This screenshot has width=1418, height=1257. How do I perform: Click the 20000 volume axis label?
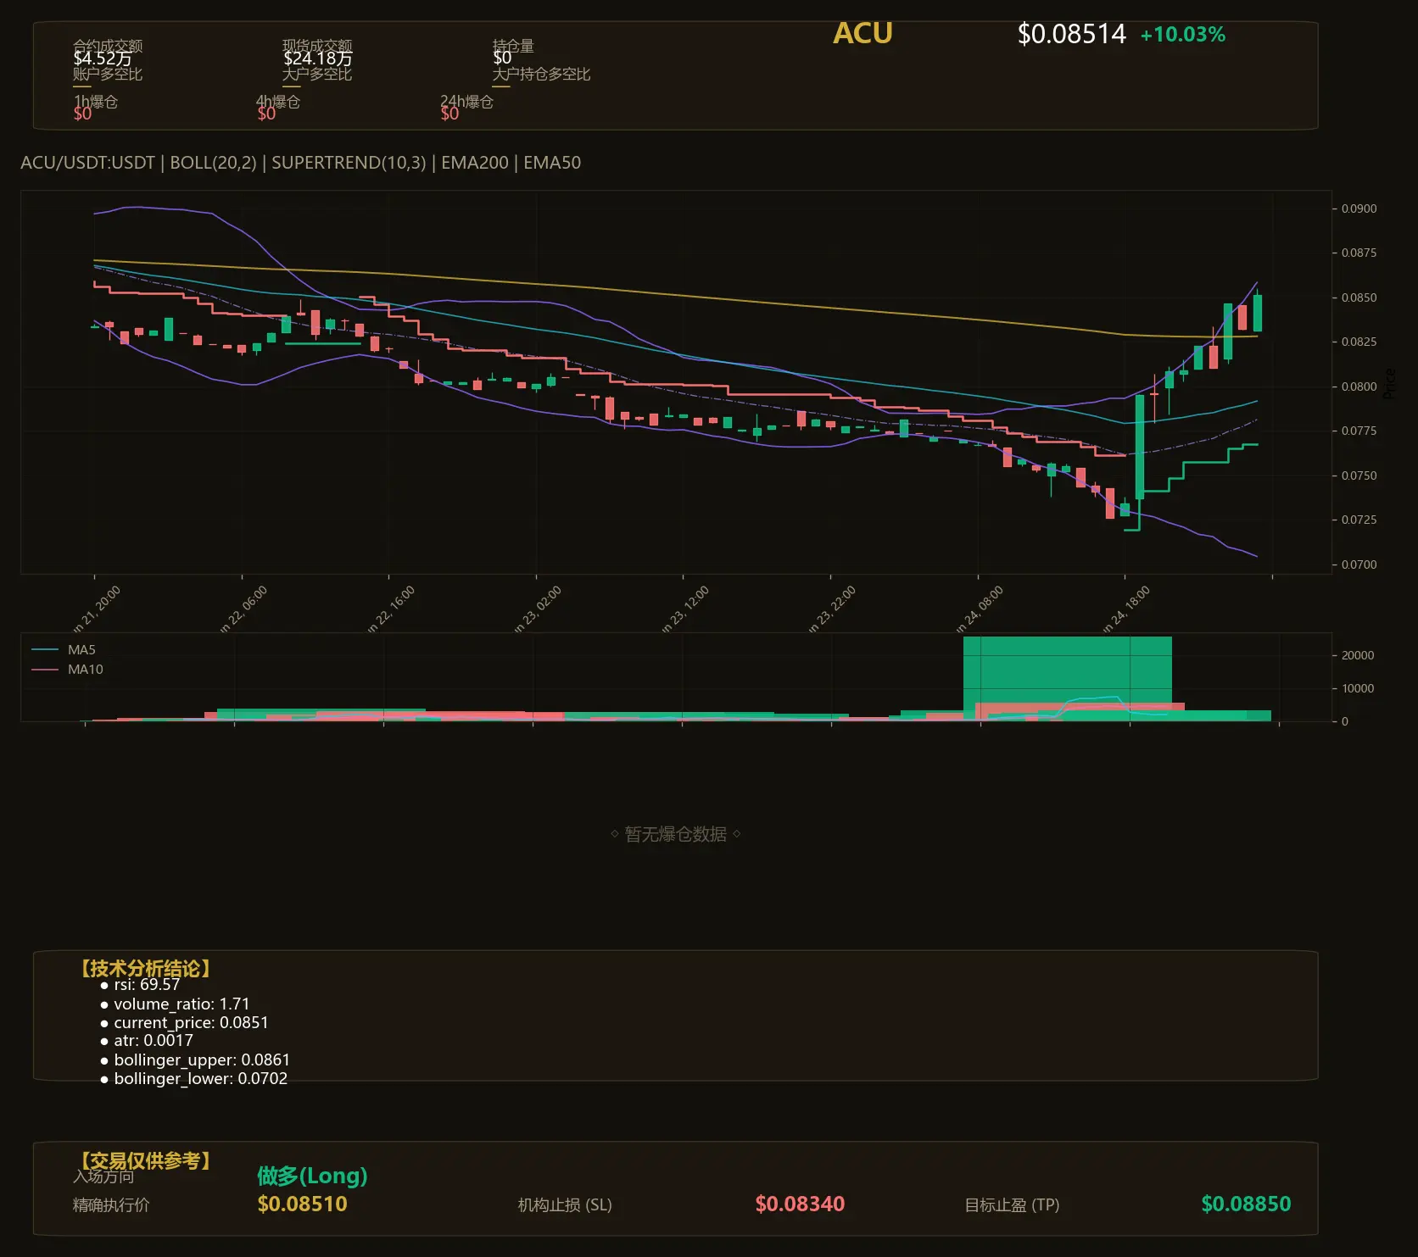pos(1357,655)
